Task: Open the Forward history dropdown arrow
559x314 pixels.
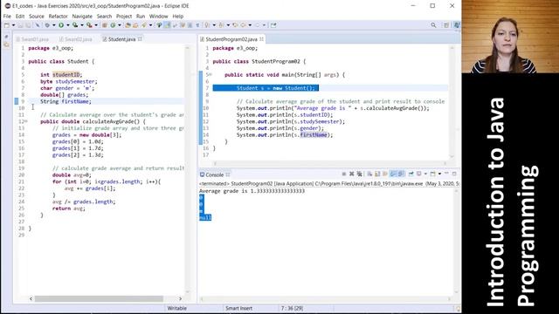Action: click(264, 25)
